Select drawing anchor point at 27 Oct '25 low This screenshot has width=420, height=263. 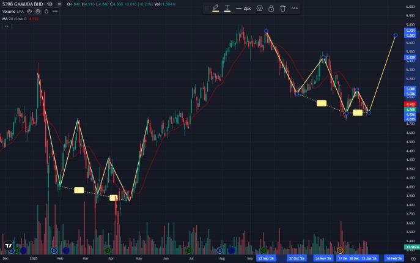point(297,94)
